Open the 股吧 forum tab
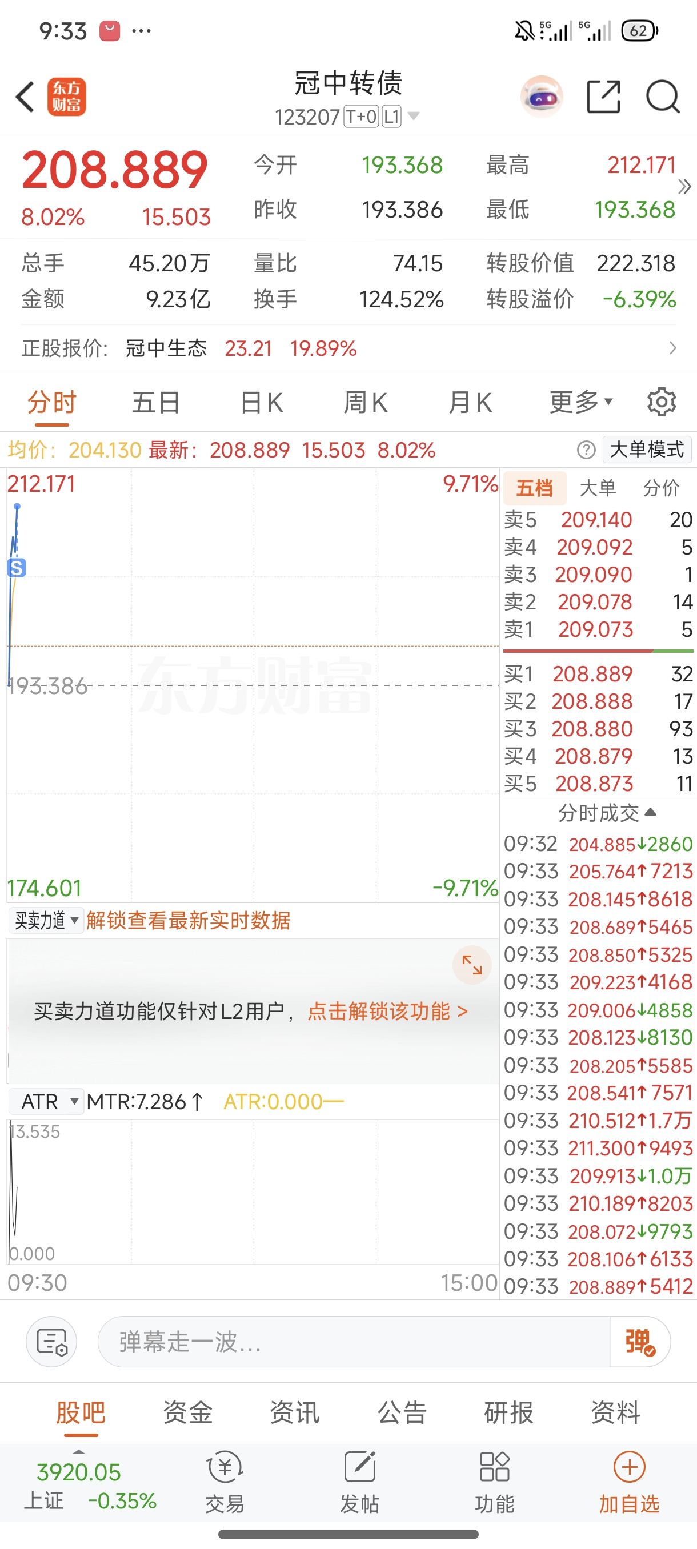Viewport: 697px width, 1549px height. point(81,1412)
